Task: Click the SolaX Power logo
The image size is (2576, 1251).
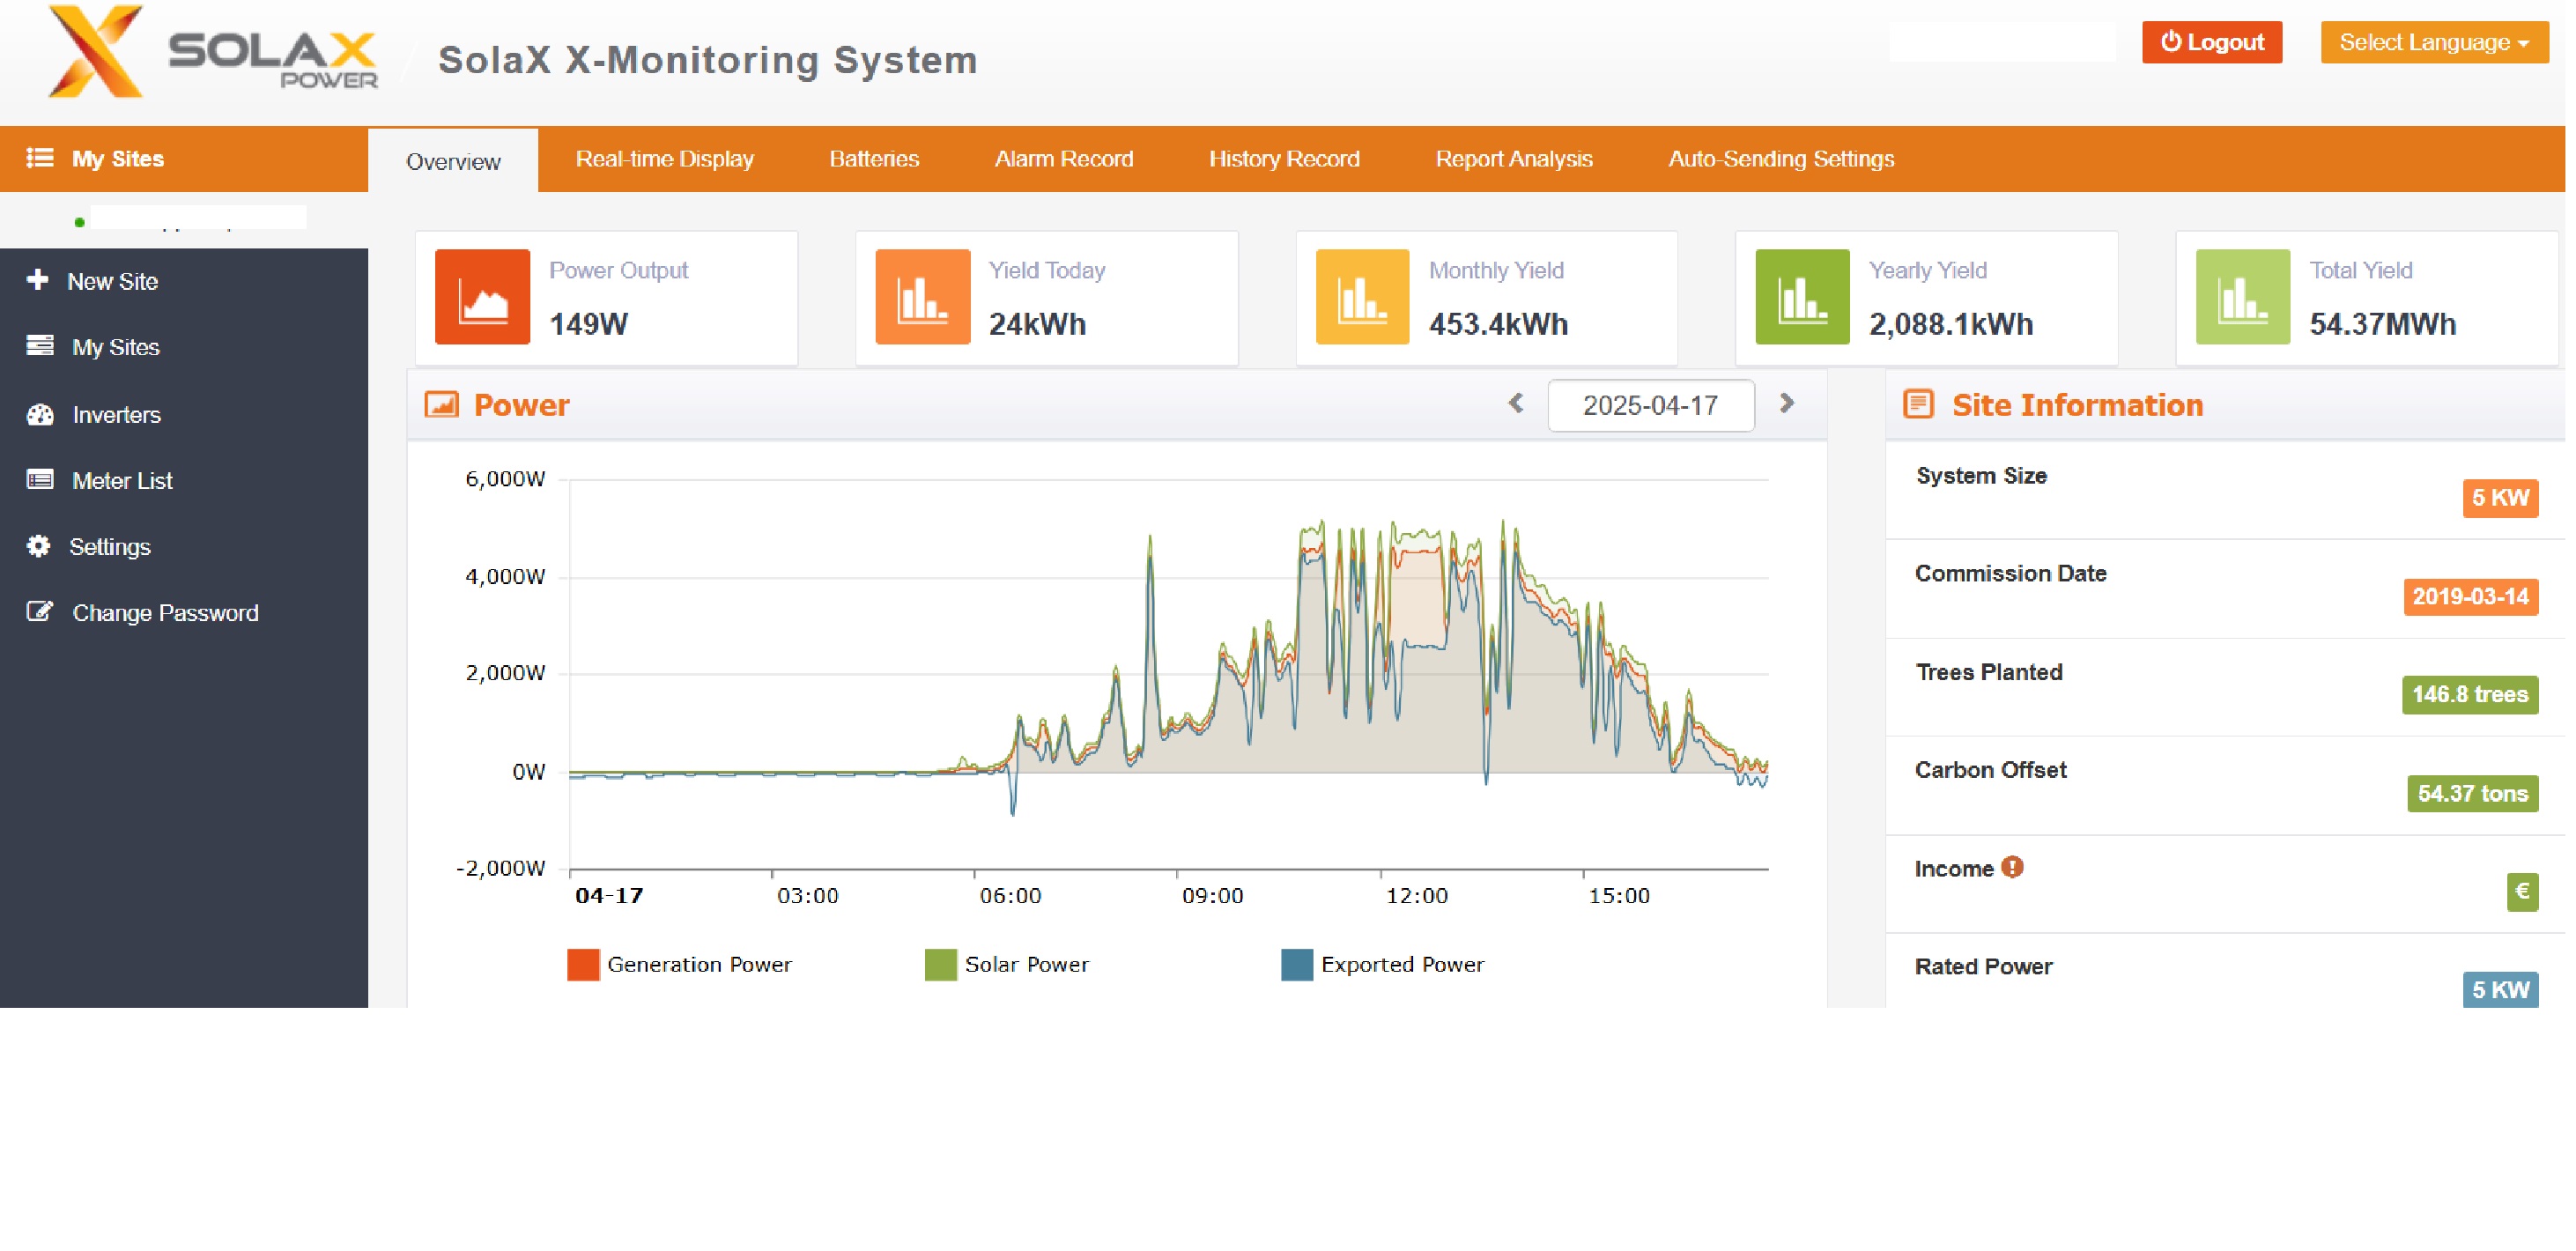Action: pyautogui.click(x=213, y=52)
